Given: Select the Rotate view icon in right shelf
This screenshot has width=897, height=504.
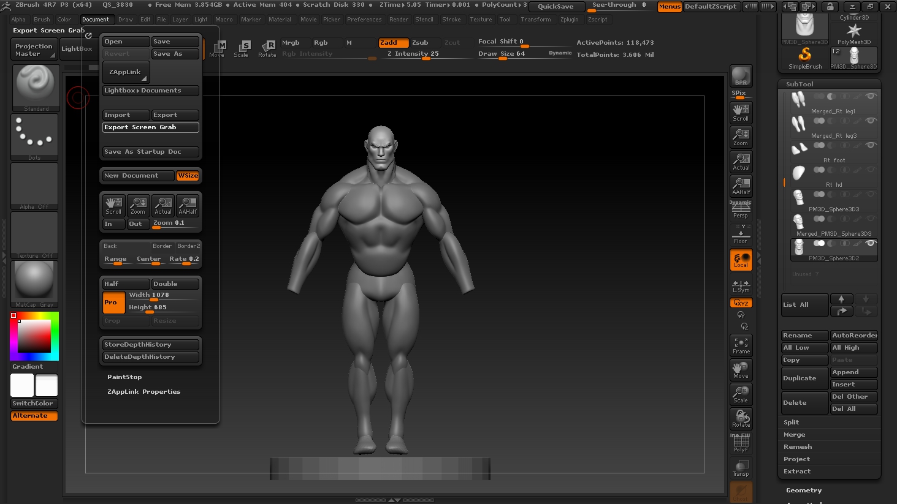Looking at the screenshot, I should click(741, 419).
